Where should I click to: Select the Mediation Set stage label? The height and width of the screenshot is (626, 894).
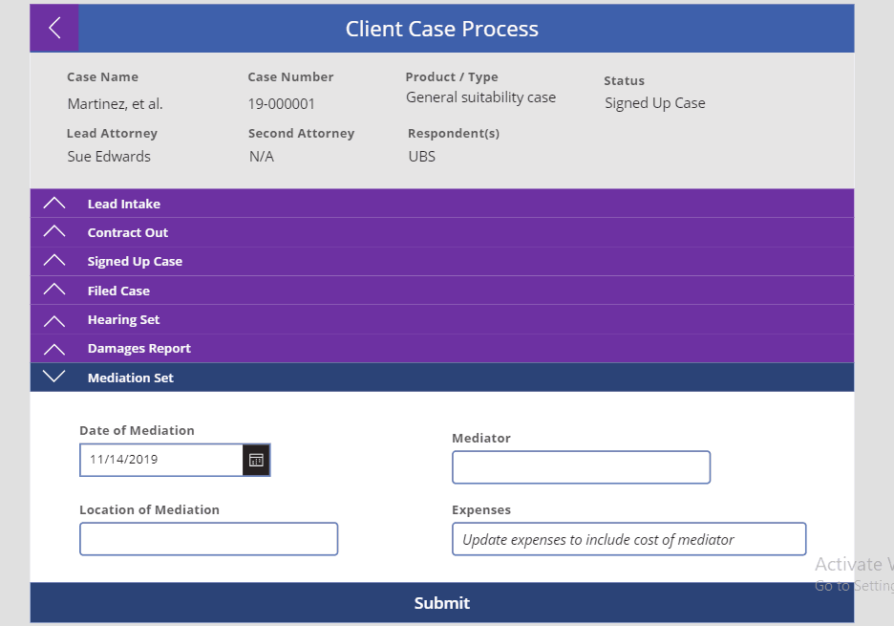pyautogui.click(x=131, y=378)
